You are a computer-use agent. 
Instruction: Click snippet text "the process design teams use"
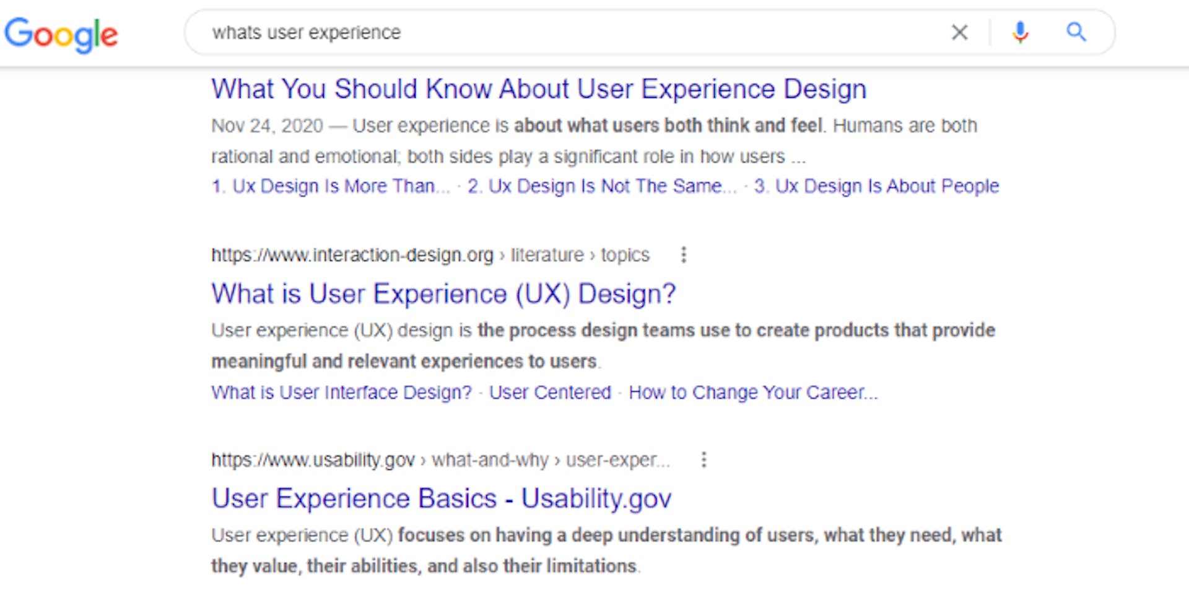604,330
